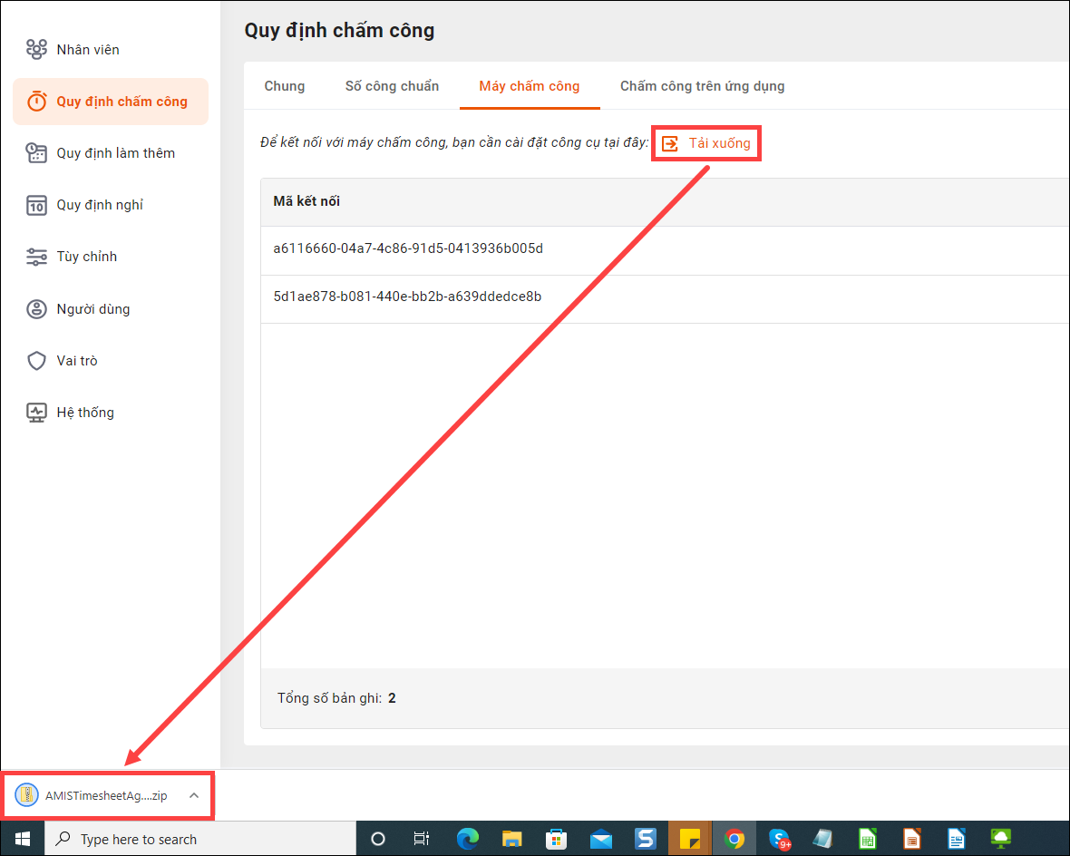
Task: Open the Windows Start menu
Action: (23, 839)
